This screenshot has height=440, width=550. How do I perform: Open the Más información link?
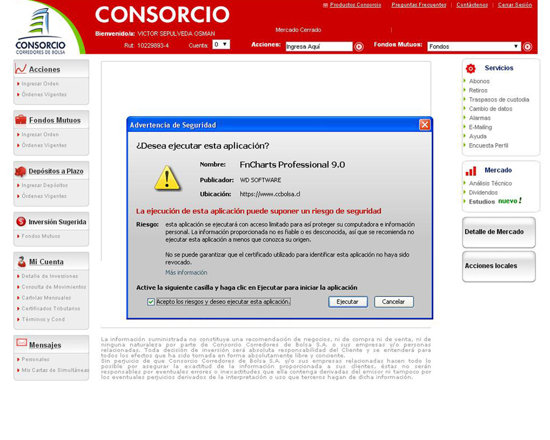186,273
